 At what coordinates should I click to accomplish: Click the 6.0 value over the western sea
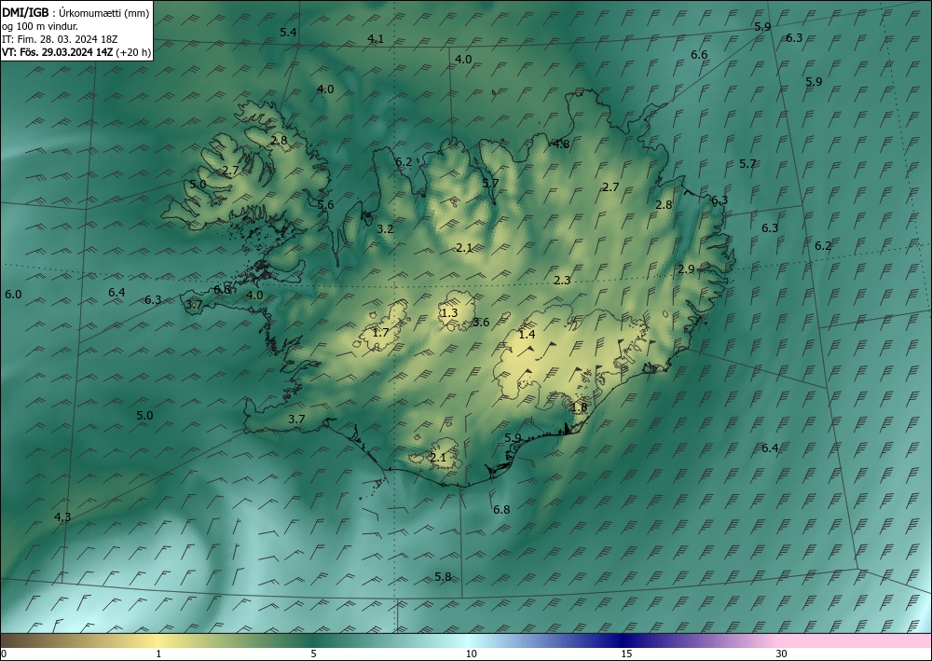(13, 295)
